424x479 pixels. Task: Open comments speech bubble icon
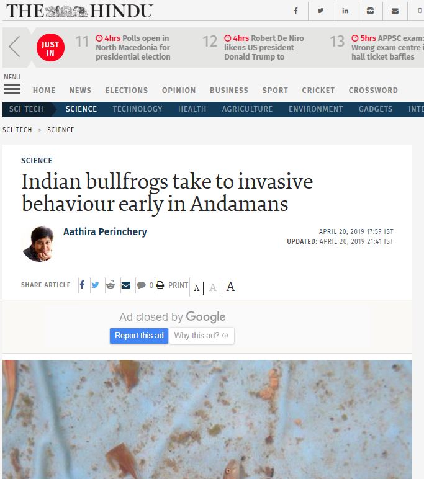[142, 285]
